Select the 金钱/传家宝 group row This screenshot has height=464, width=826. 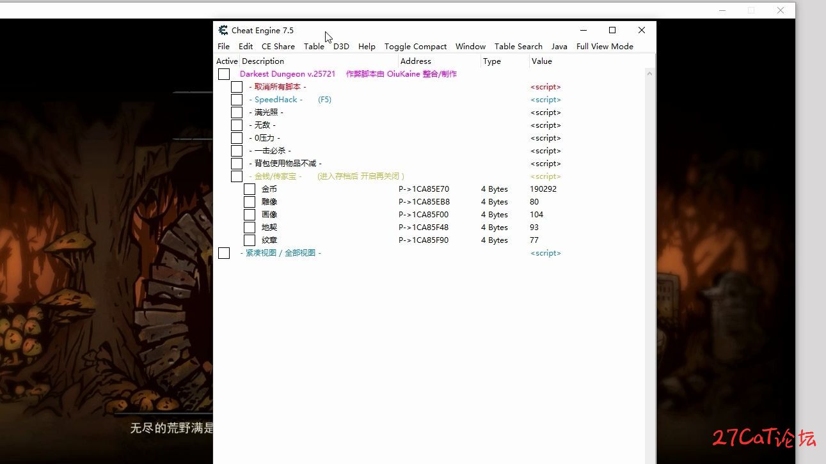(x=429, y=176)
